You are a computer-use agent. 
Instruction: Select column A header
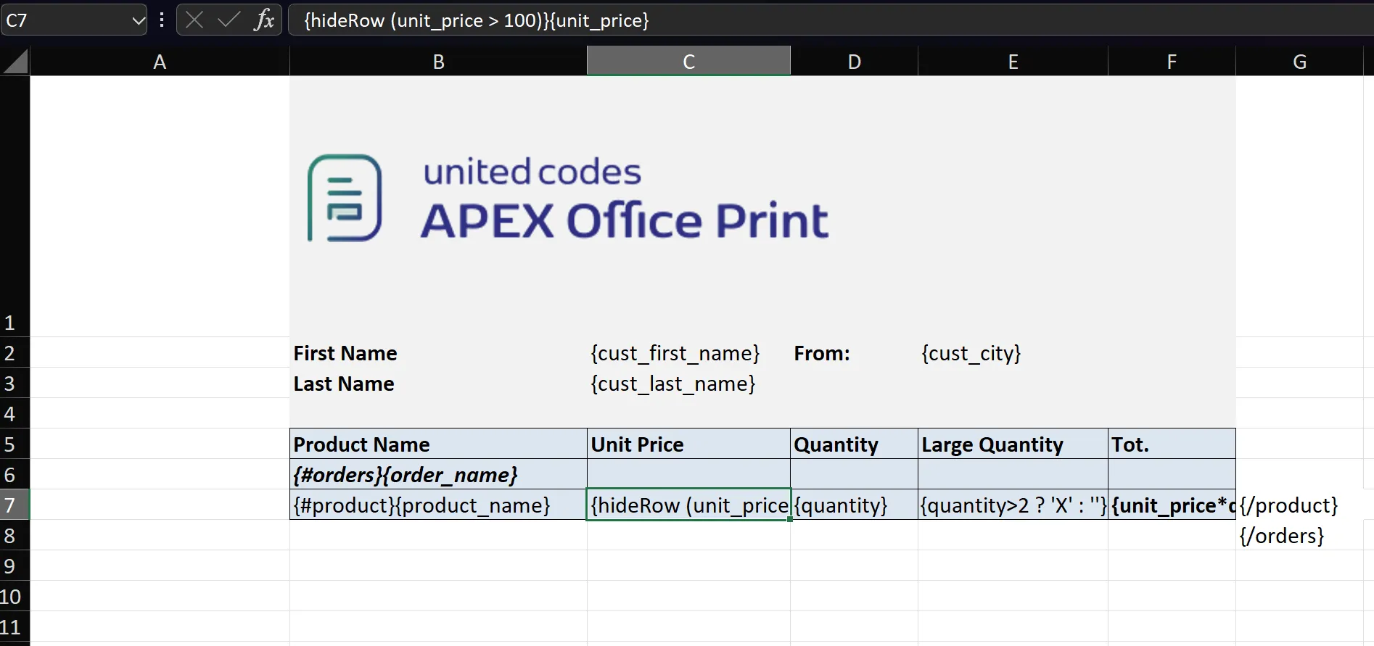160,62
